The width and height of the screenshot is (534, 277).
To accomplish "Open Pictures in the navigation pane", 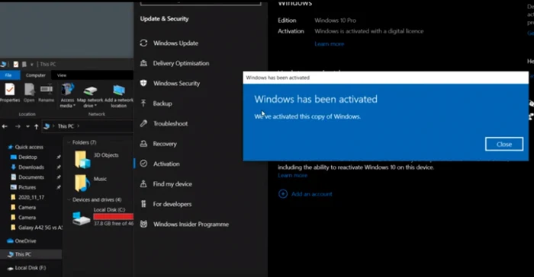I will coord(27,187).
